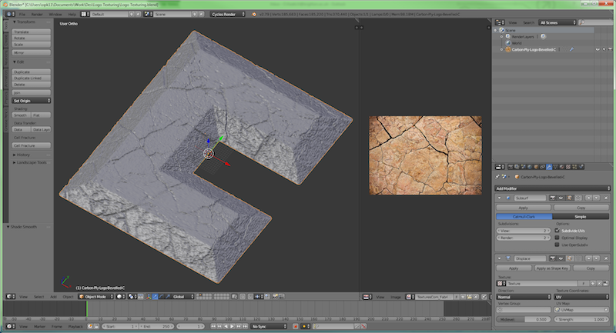Enable the Optimal Display checkbox
The image size is (616, 333).
pos(557,238)
